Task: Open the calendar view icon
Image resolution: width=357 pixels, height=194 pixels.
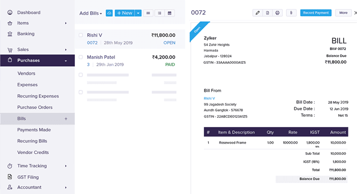Action: (x=170, y=13)
